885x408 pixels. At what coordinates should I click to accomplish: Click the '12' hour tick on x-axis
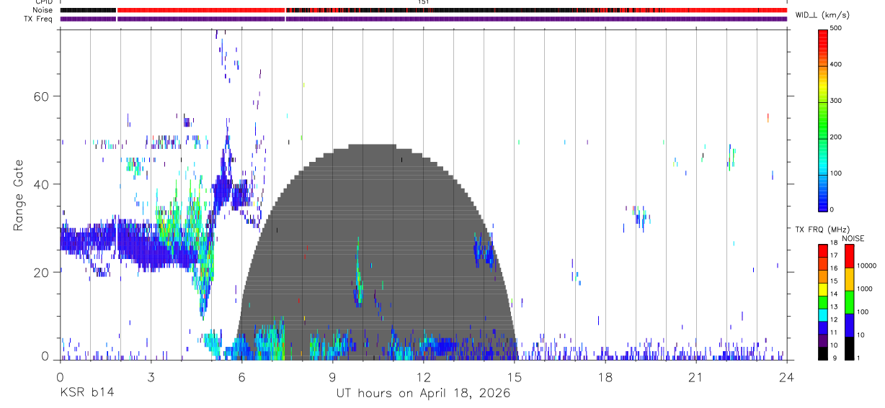coord(423,376)
